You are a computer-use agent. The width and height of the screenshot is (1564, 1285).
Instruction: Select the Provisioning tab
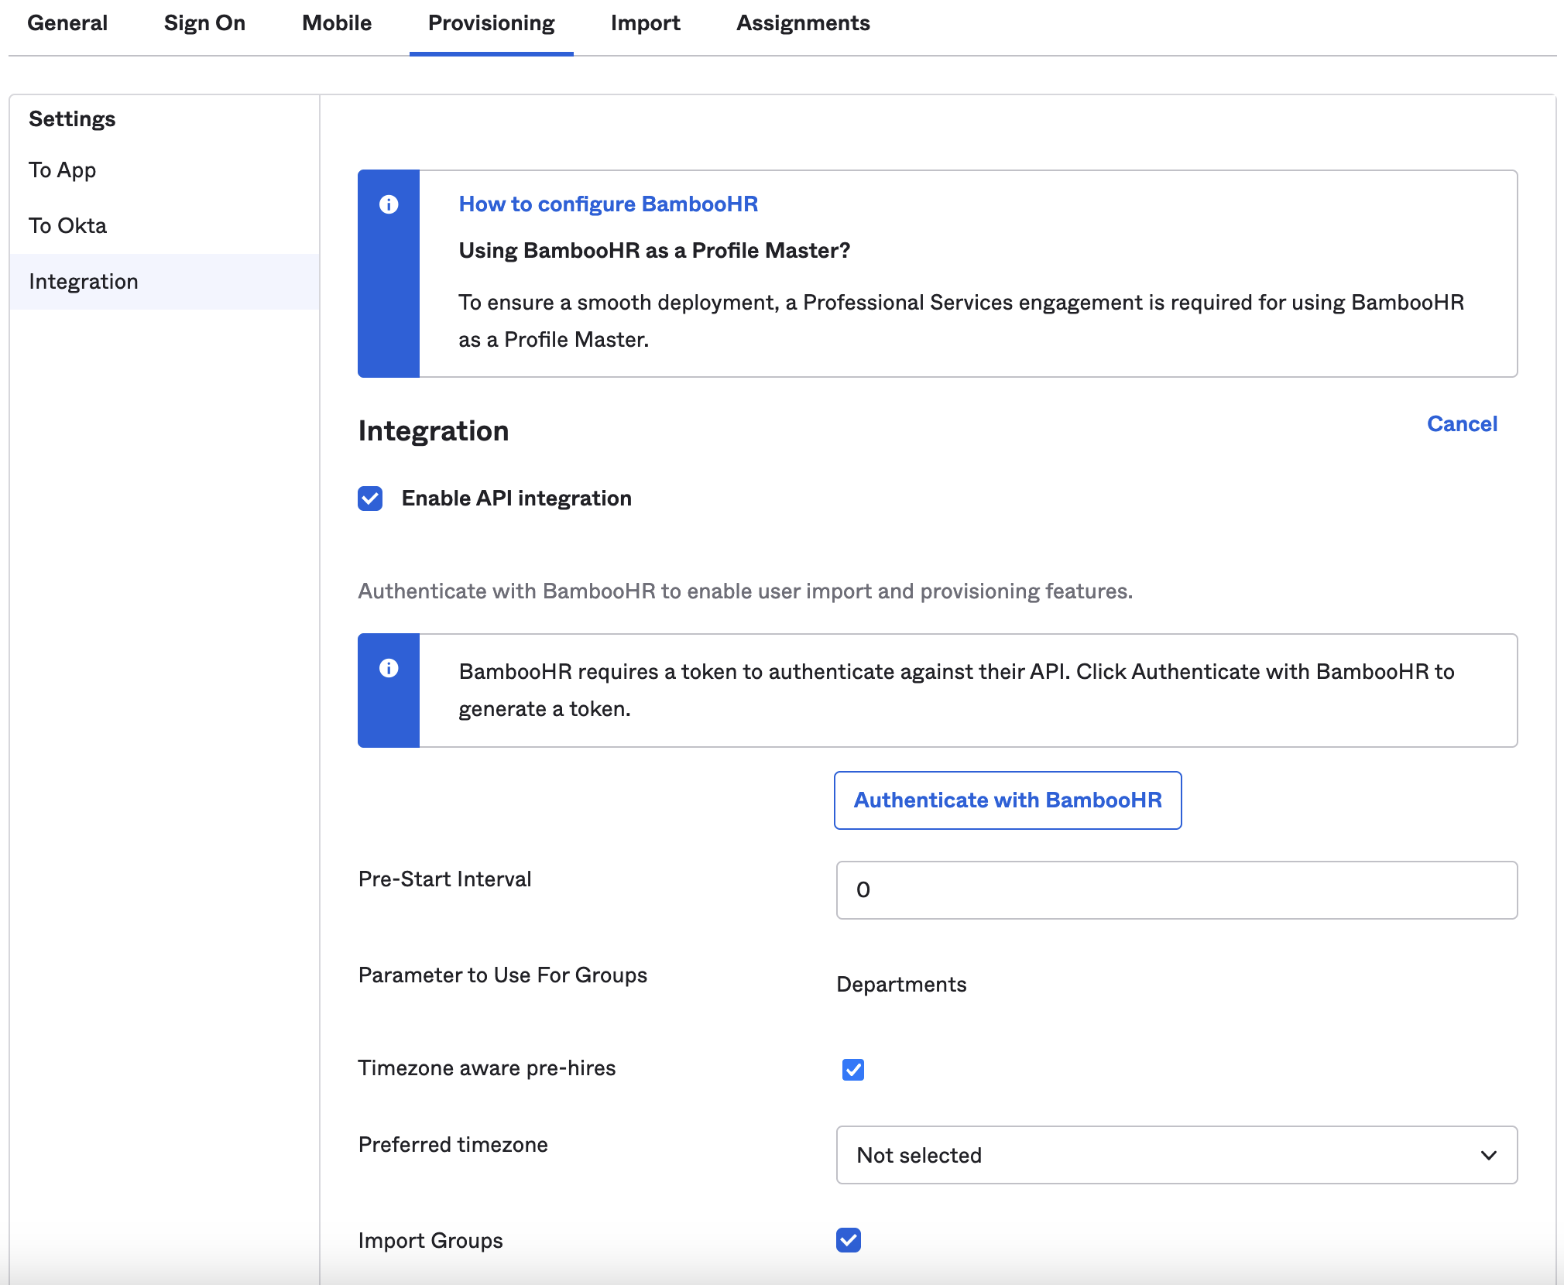pos(491,23)
